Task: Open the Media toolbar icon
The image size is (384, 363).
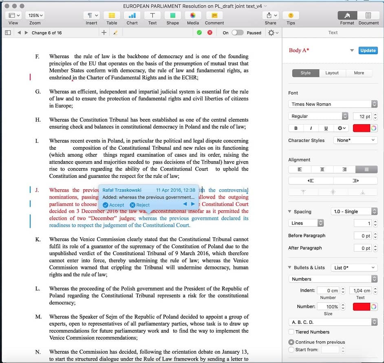Action: pyautogui.click(x=193, y=15)
